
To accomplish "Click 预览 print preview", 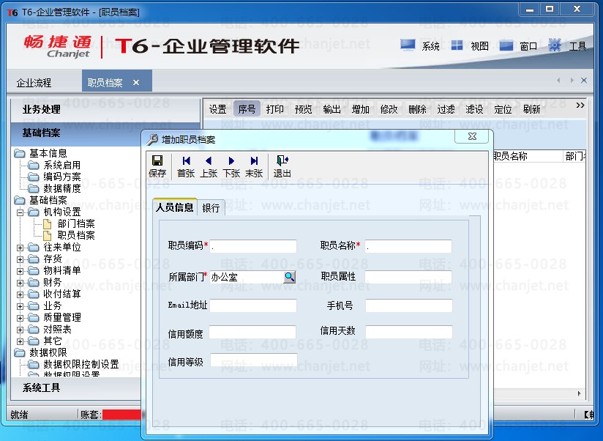I will [x=303, y=109].
